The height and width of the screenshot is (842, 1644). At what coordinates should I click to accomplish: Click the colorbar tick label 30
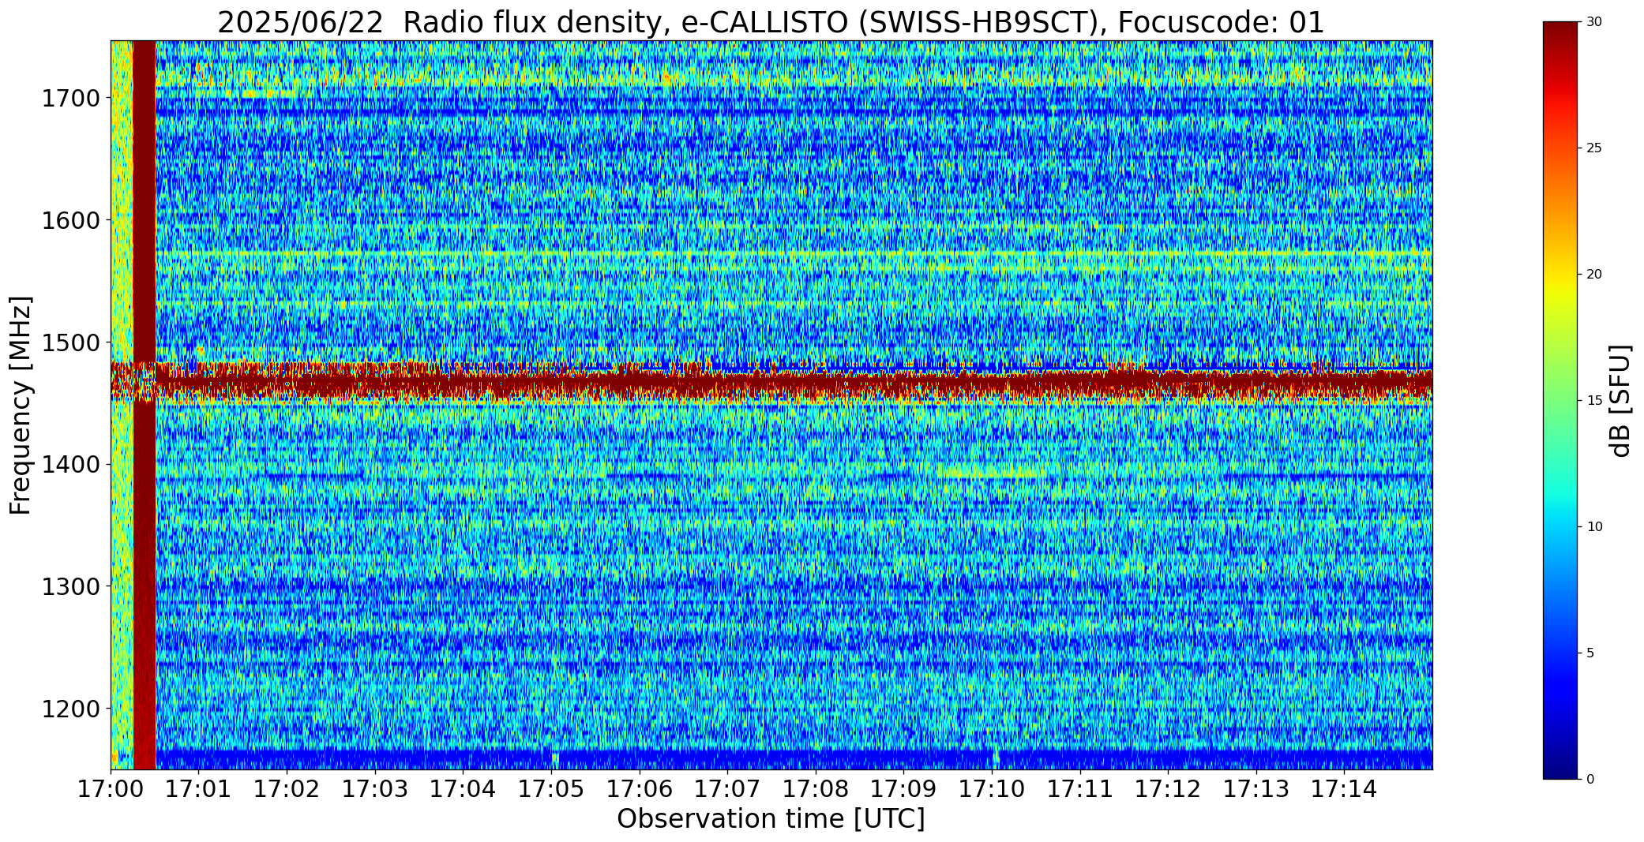pos(1594,22)
